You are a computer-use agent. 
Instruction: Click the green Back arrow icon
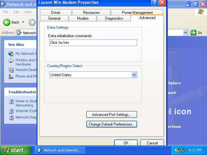pyautogui.click(x=7, y=22)
